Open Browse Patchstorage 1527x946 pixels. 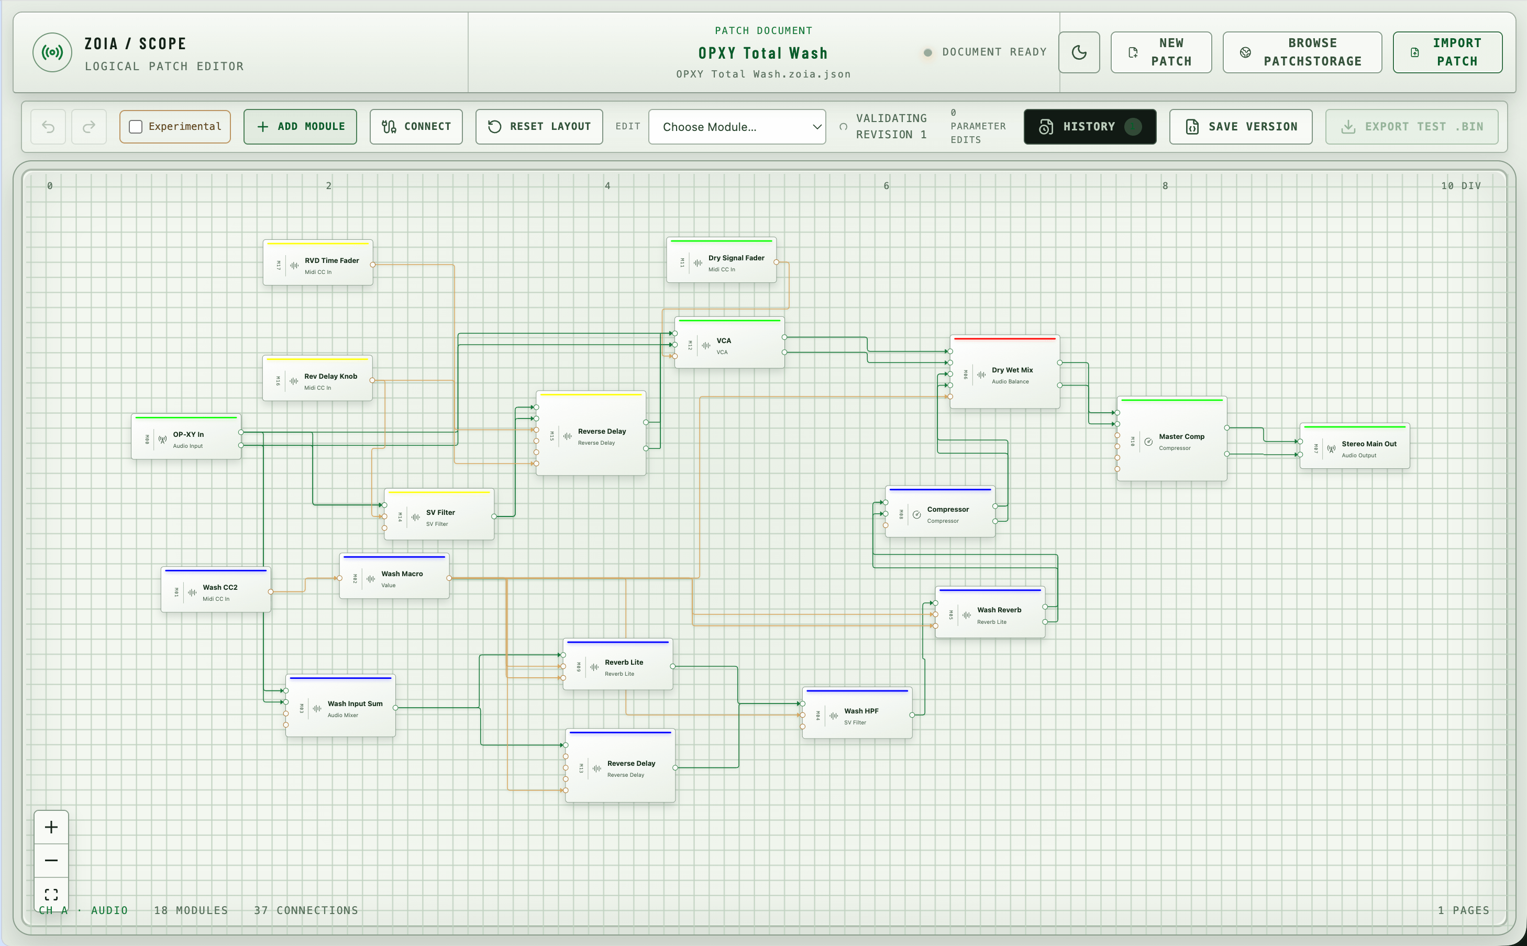click(1302, 52)
